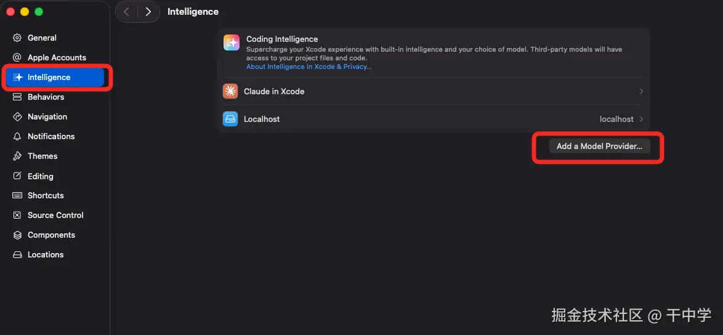The height and width of the screenshot is (335, 723).
Task: Click the Source Control sidebar icon
Action: pyautogui.click(x=17, y=215)
